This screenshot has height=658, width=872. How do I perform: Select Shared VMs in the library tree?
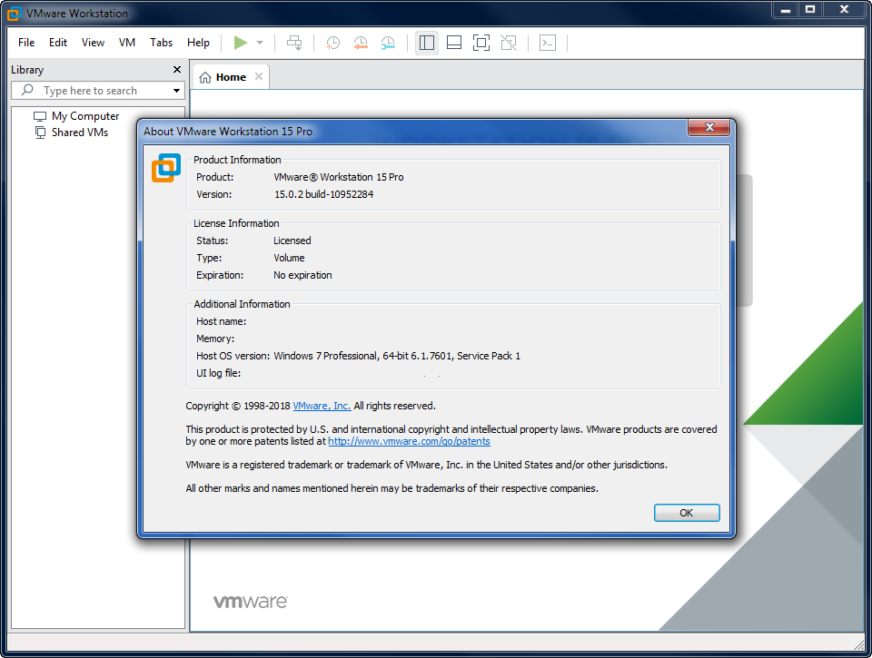(80, 133)
